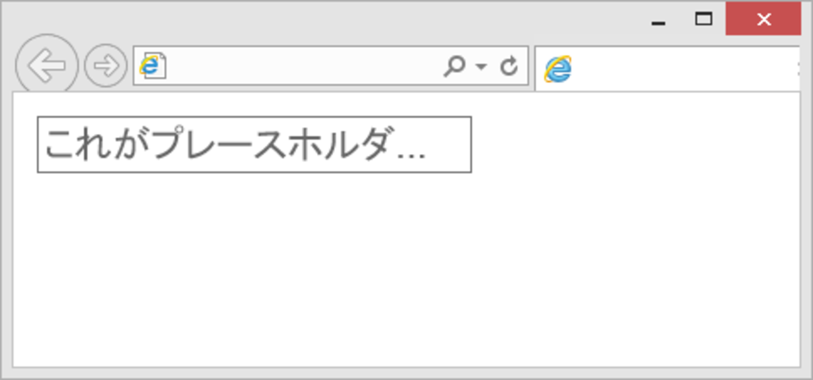Refresh the page with the circular arrow

tap(509, 66)
